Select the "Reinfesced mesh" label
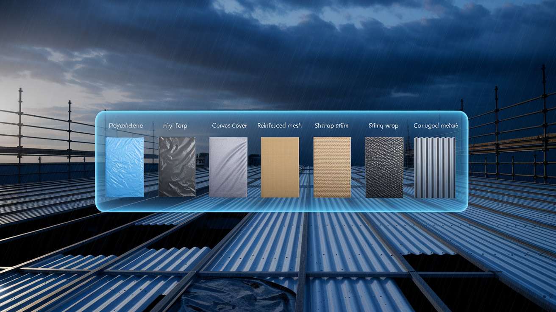The height and width of the screenshot is (312, 556). point(280,125)
